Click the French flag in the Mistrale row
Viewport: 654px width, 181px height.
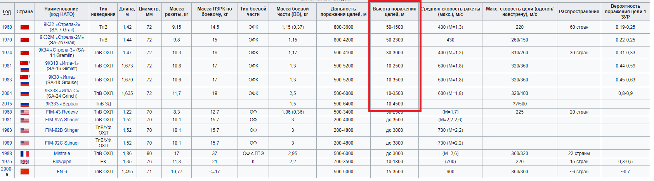25,153
